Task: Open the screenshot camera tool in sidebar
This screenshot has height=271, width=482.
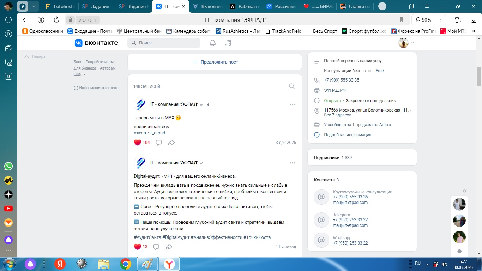Action: pos(8,62)
